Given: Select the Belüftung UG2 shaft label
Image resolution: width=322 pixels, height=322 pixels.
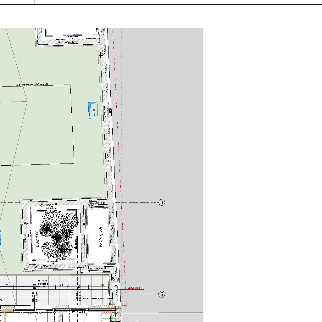Looking at the screenshot, I should pyautogui.click(x=101, y=236).
